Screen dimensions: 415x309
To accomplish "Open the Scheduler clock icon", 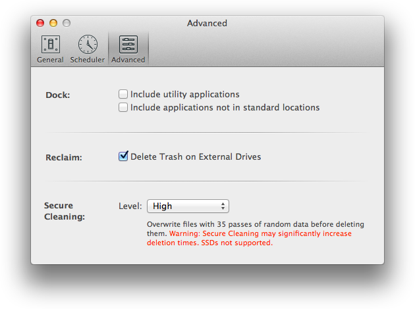I will (88, 45).
